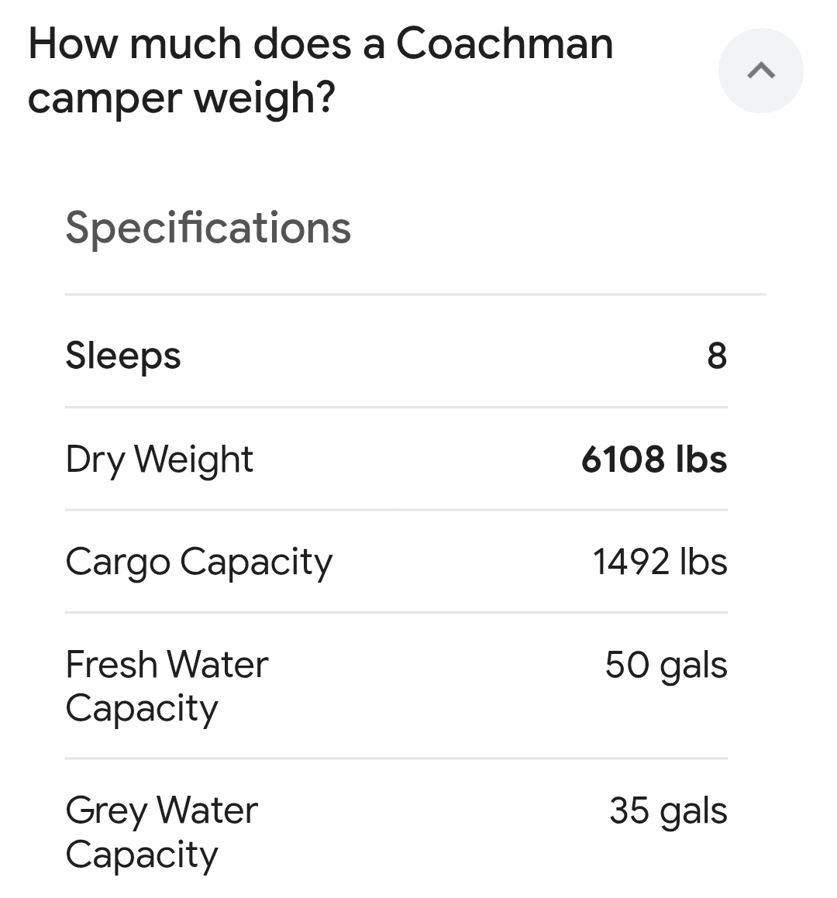This screenshot has height=898, width=837.
Task: Click the word Cargo in Cargo Capacity
Action: coord(118,562)
